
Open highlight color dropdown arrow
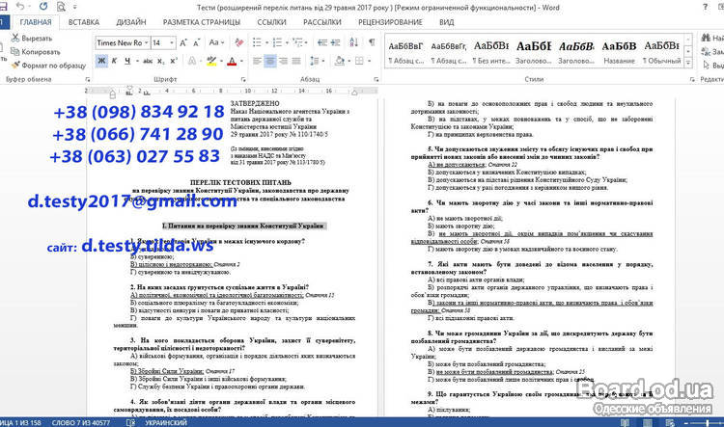[221, 61]
